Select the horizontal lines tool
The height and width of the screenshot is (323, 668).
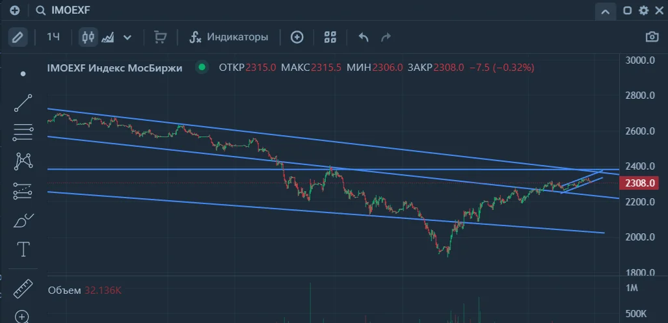pyautogui.click(x=23, y=133)
